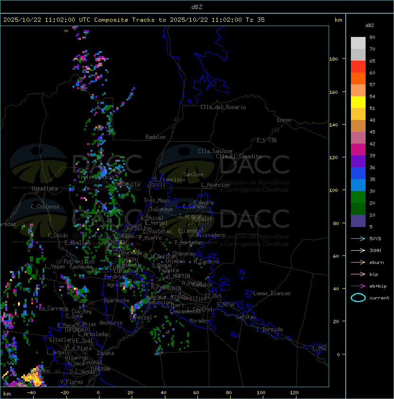
Task: Select the yellow eburn arrow icon
Action: (x=358, y=263)
